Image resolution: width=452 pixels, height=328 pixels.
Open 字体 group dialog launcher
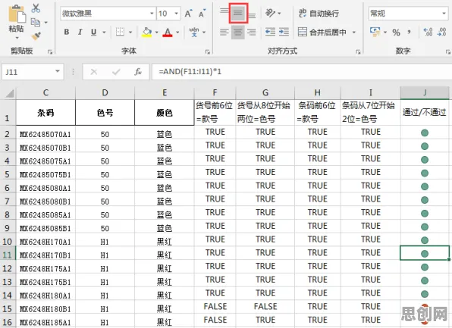coord(208,52)
